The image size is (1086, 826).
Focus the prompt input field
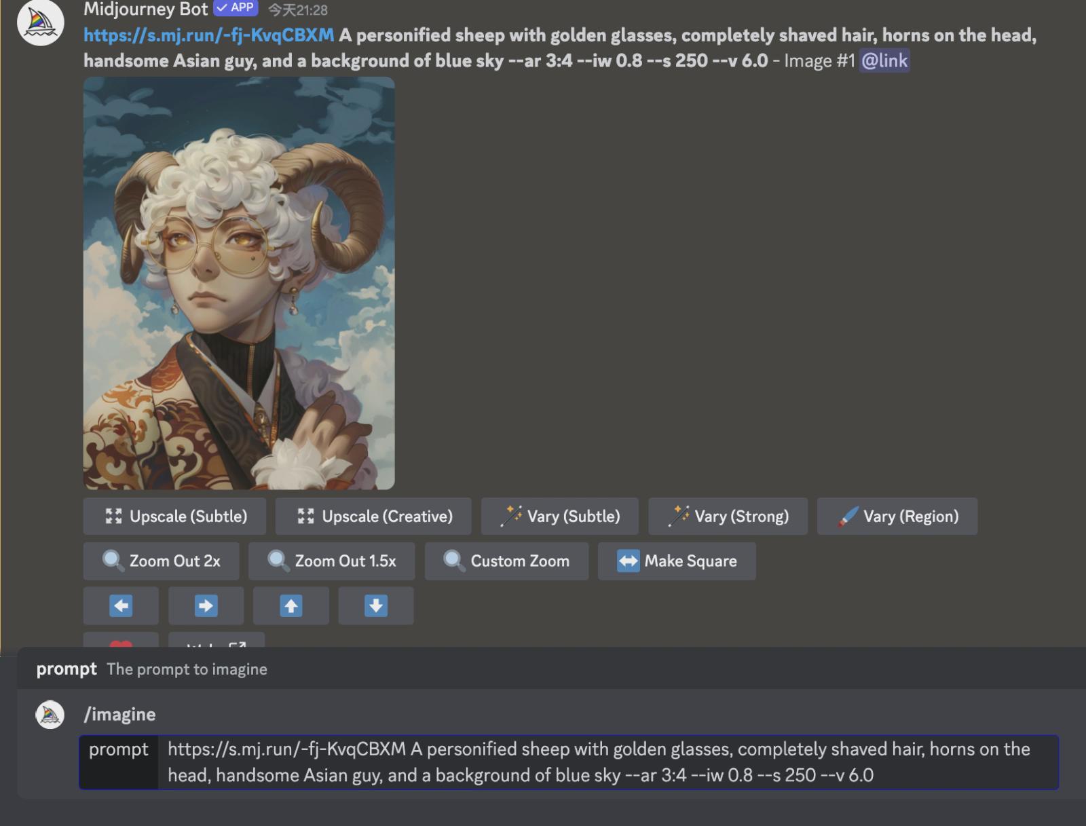[607, 762]
